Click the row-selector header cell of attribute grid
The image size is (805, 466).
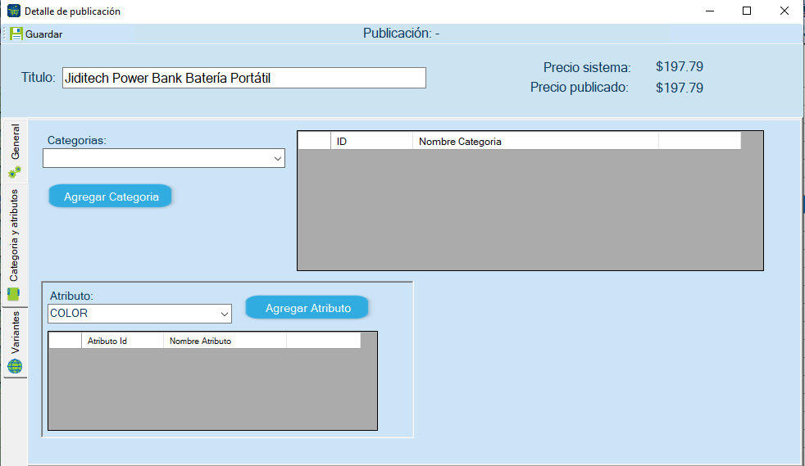click(66, 341)
